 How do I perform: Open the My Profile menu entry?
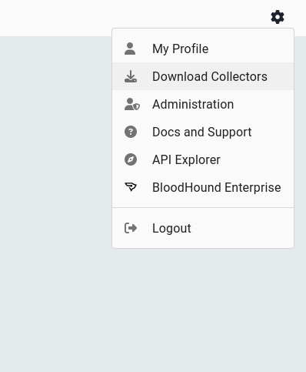pos(203,49)
